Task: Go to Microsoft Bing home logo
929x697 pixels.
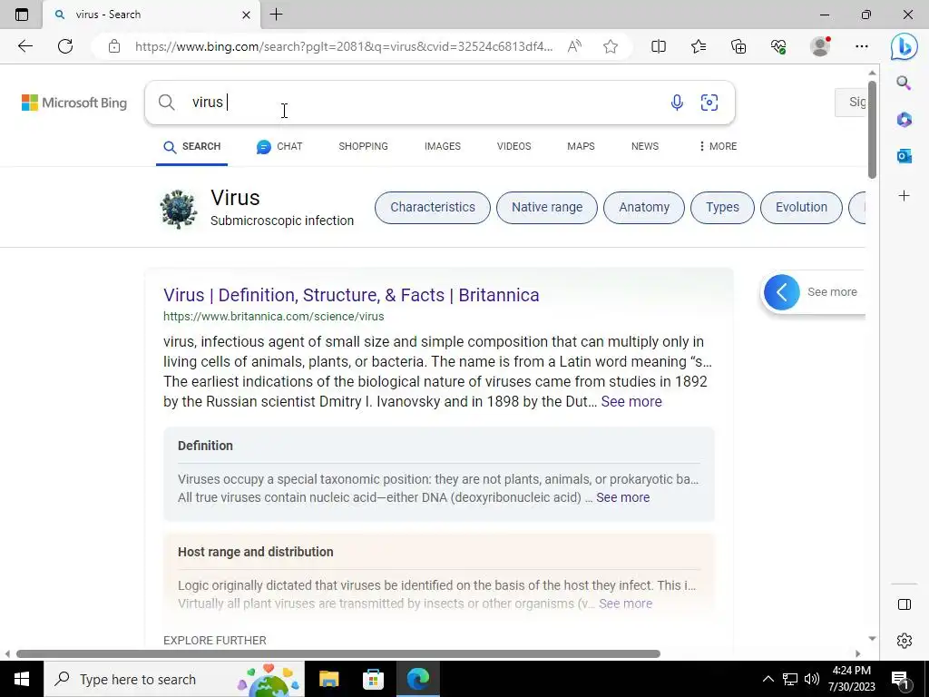Action: tap(74, 103)
